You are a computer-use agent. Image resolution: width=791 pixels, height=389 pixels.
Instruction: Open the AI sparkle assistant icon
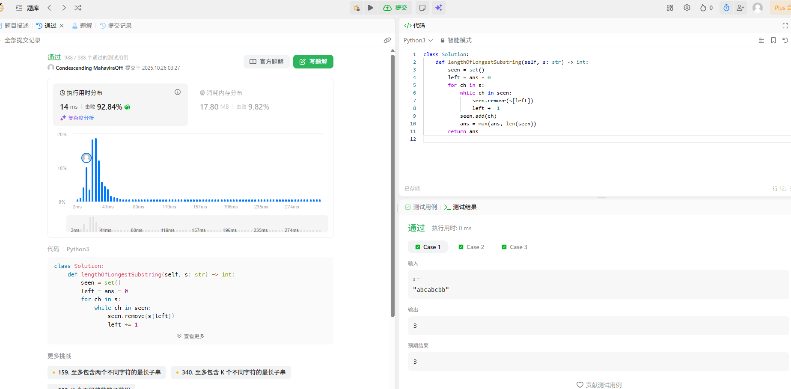[439, 8]
